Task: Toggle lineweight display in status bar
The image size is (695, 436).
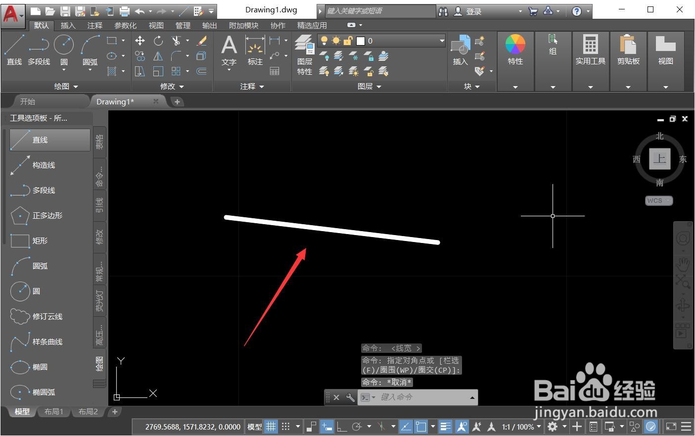Action: (x=446, y=426)
